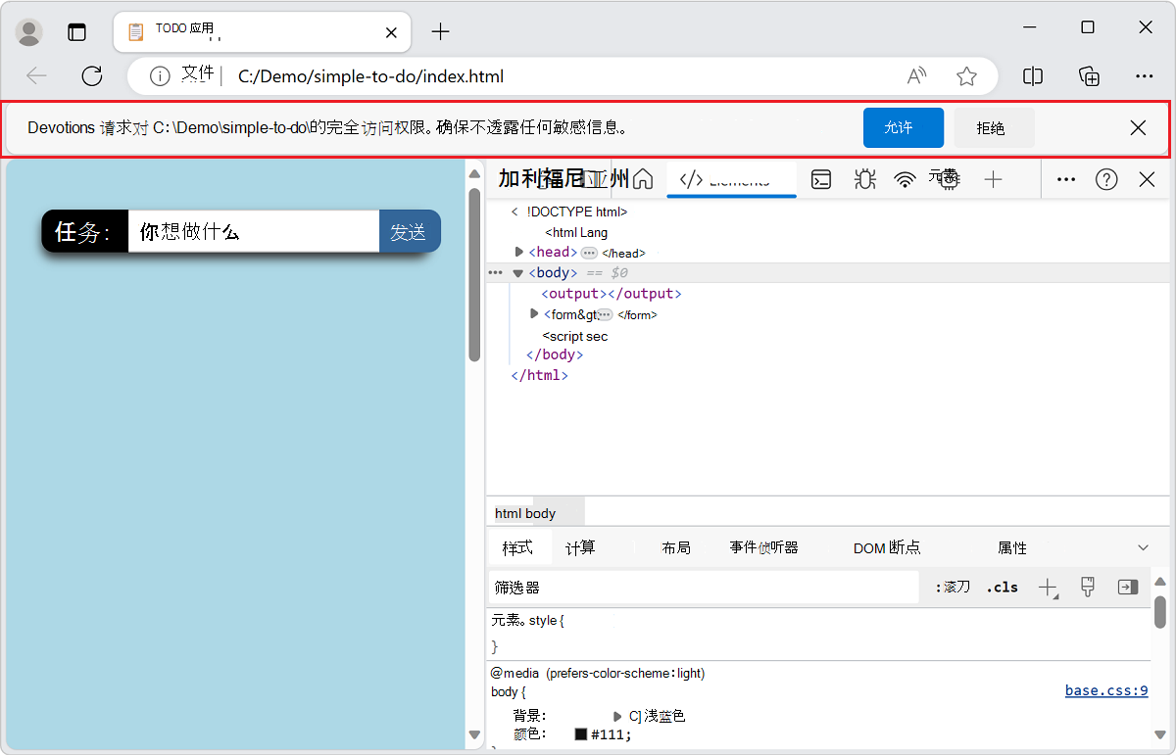Expand the 浅蓝色 background value disclosure triangle
The image size is (1176, 755).
(616, 716)
